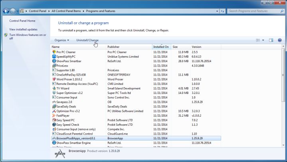Sort by the Name column header
Viewport: 287px width, 162px height.
click(78, 47)
